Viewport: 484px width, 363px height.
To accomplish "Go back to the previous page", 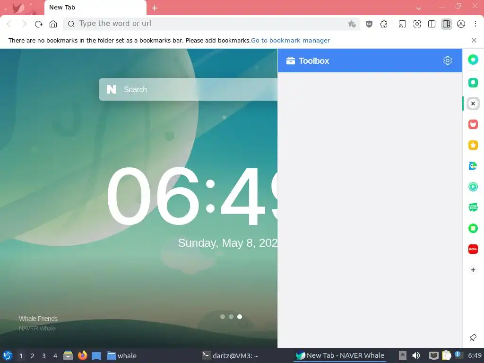I will click(9, 24).
